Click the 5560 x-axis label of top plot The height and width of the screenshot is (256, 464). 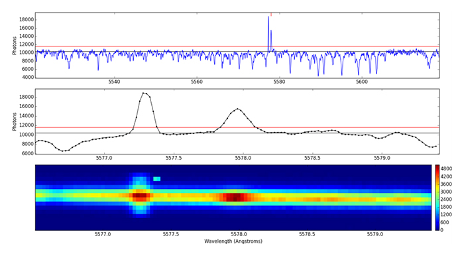pos(197,82)
